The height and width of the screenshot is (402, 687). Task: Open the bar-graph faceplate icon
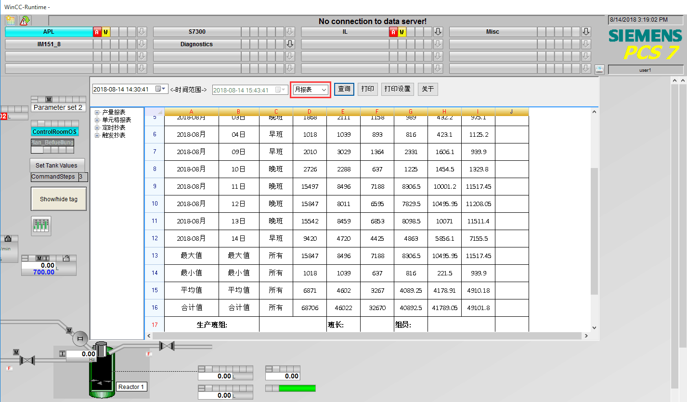click(41, 226)
